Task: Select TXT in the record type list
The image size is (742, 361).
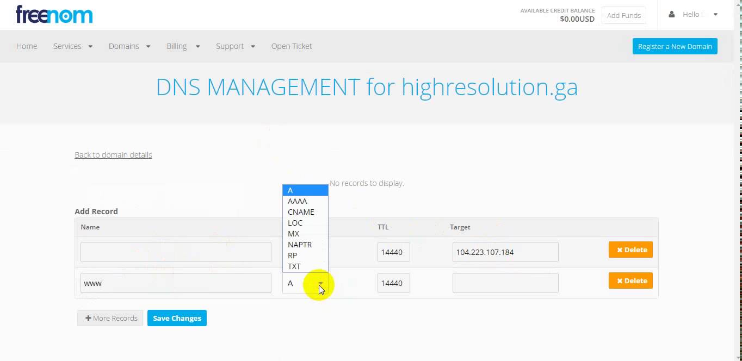Action: click(x=305, y=266)
